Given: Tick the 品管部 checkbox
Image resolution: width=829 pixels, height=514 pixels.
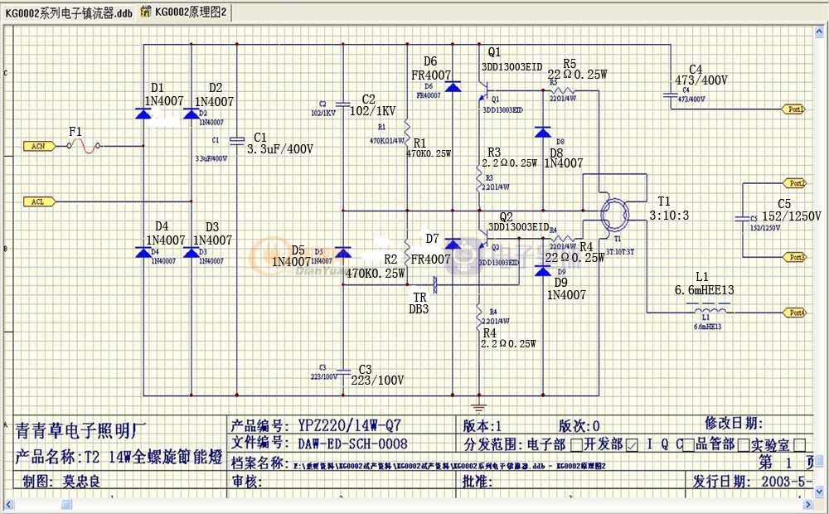Looking at the screenshot, I should pos(743,445).
